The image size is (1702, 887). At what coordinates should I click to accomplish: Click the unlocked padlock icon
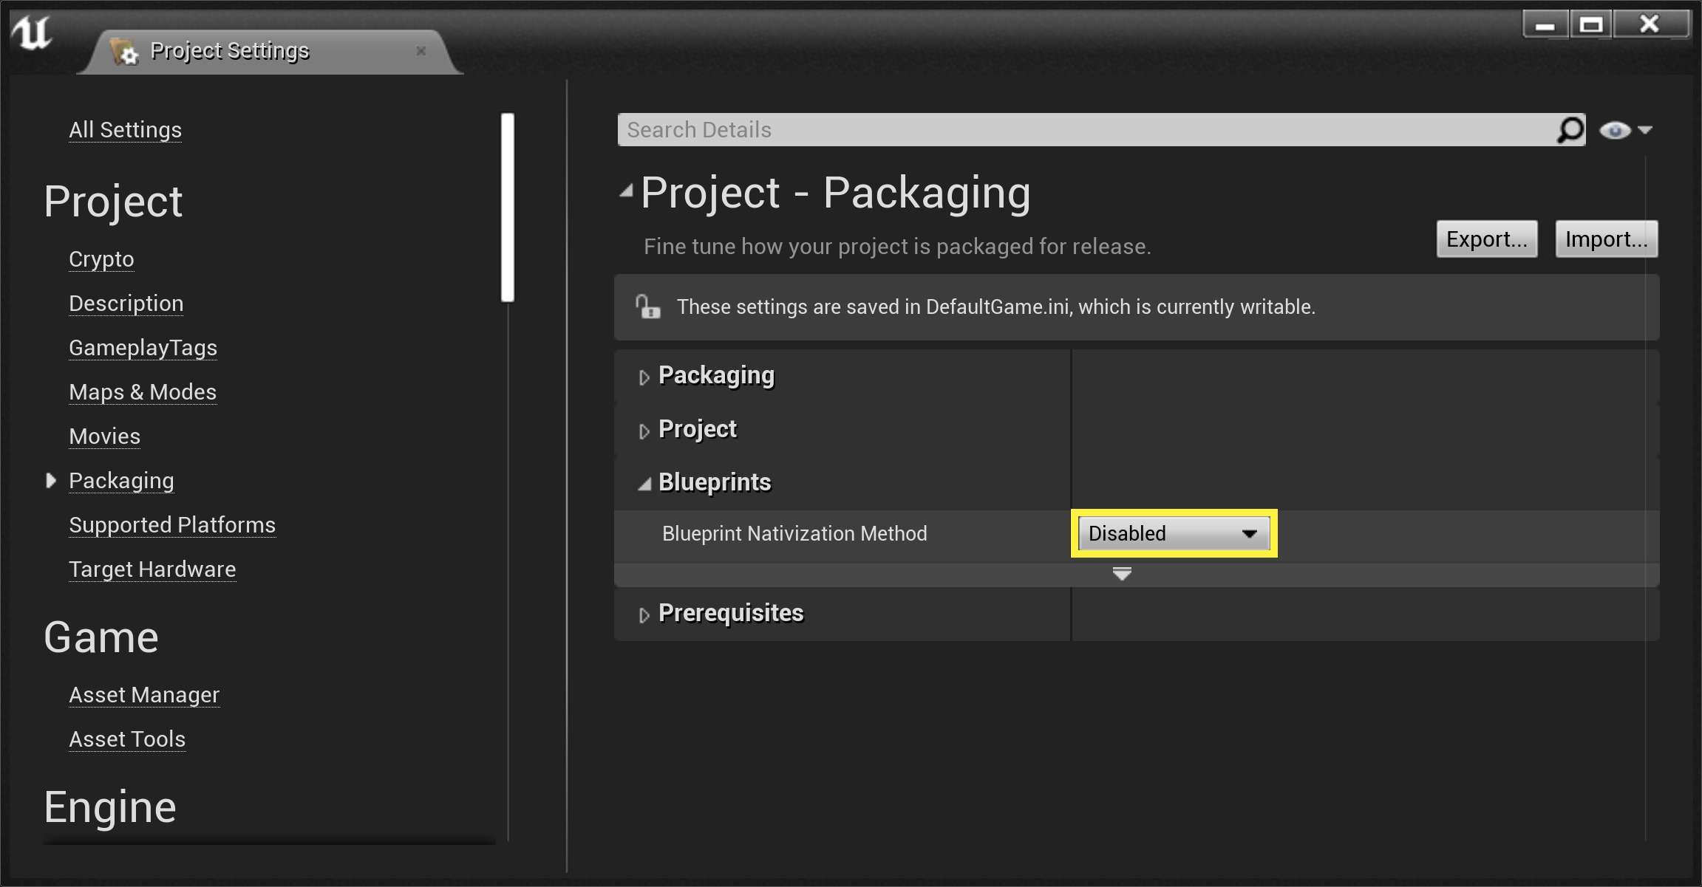coord(647,306)
